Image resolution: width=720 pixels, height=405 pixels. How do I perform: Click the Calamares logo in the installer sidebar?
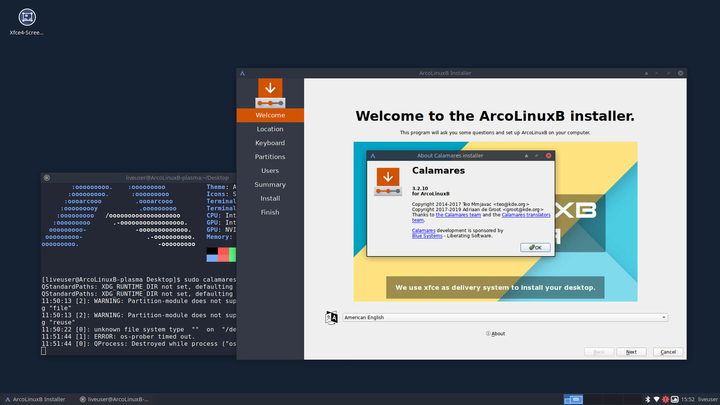(x=270, y=93)
